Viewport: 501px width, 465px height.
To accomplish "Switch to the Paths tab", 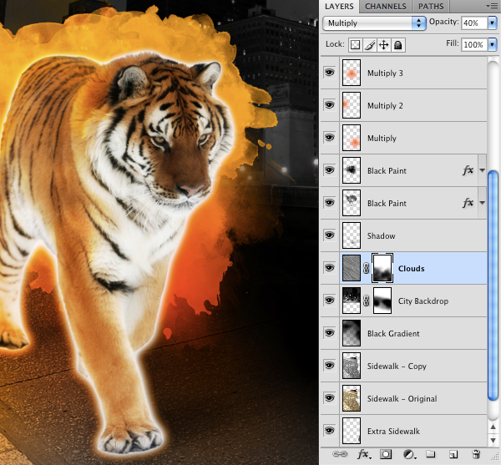I will [431, 7].
